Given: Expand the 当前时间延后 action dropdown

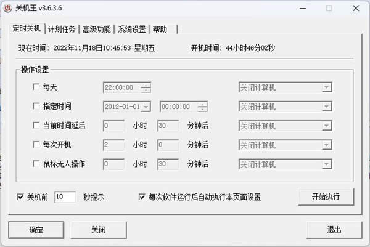Looking at the screenshot, I should [286, 126].
